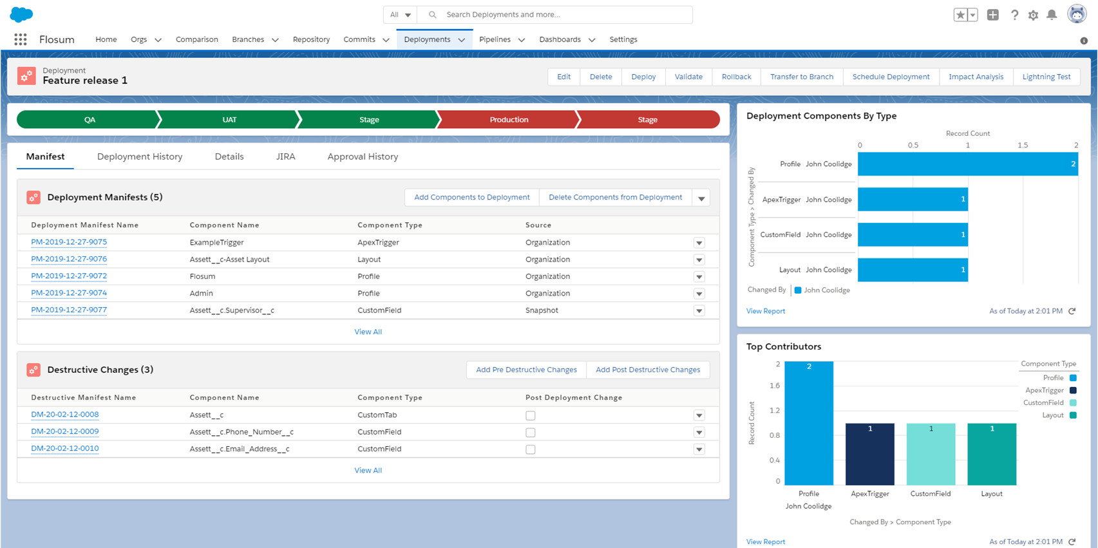Refresh the Deployment Components By Type chart

[x=1072, y=311]
